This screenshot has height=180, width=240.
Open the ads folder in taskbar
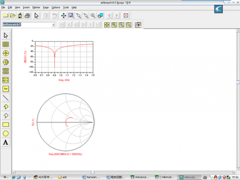tap(62, 177)
